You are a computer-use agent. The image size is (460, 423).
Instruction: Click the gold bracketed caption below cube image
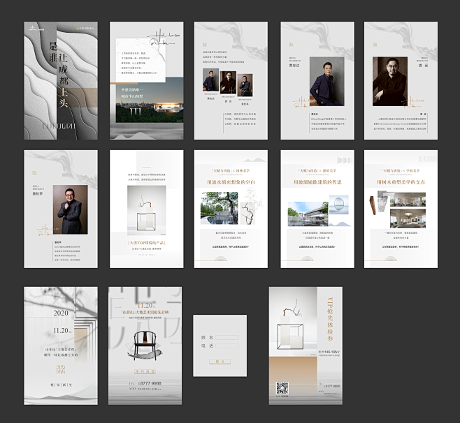pos(146,243)
